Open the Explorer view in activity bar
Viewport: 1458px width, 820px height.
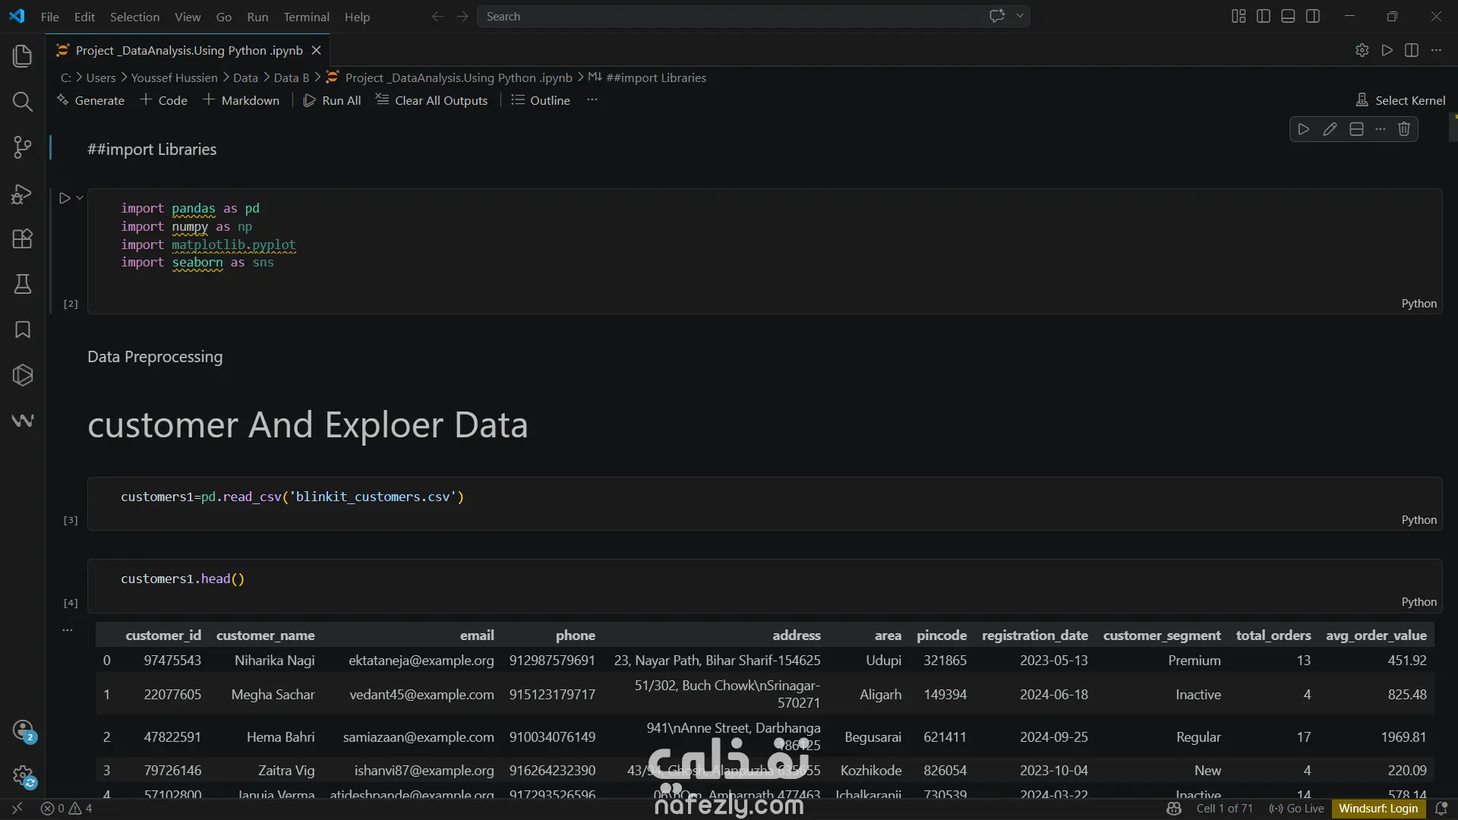23,56
